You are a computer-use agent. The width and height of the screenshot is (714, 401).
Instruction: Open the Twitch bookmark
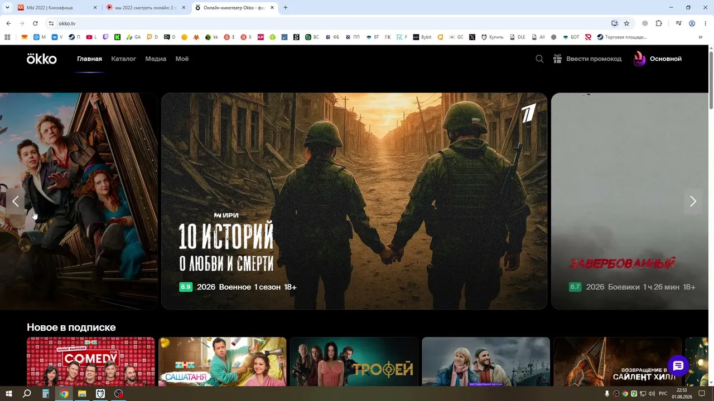pos(106,37)
